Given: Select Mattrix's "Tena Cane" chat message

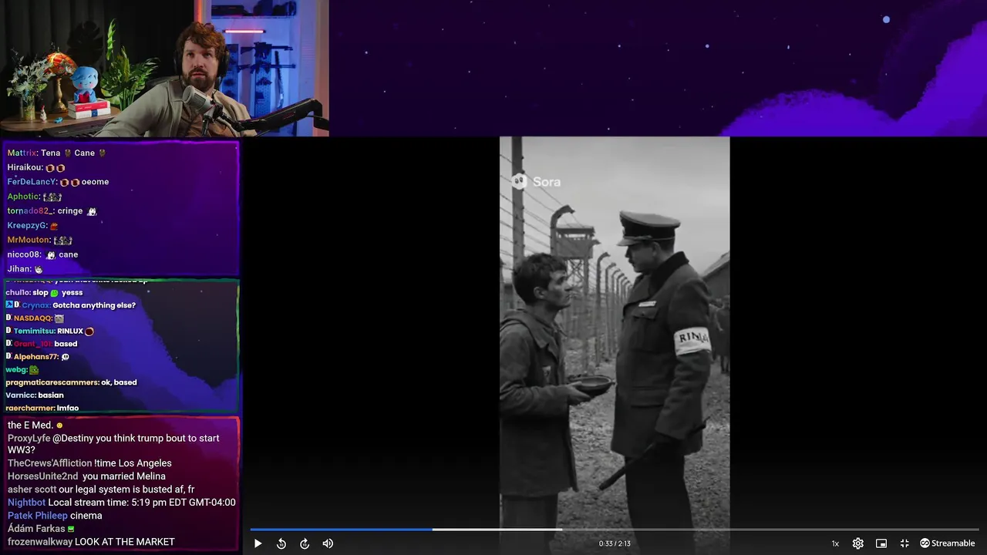Looking at the screenshot, I should tap(57, 153).
